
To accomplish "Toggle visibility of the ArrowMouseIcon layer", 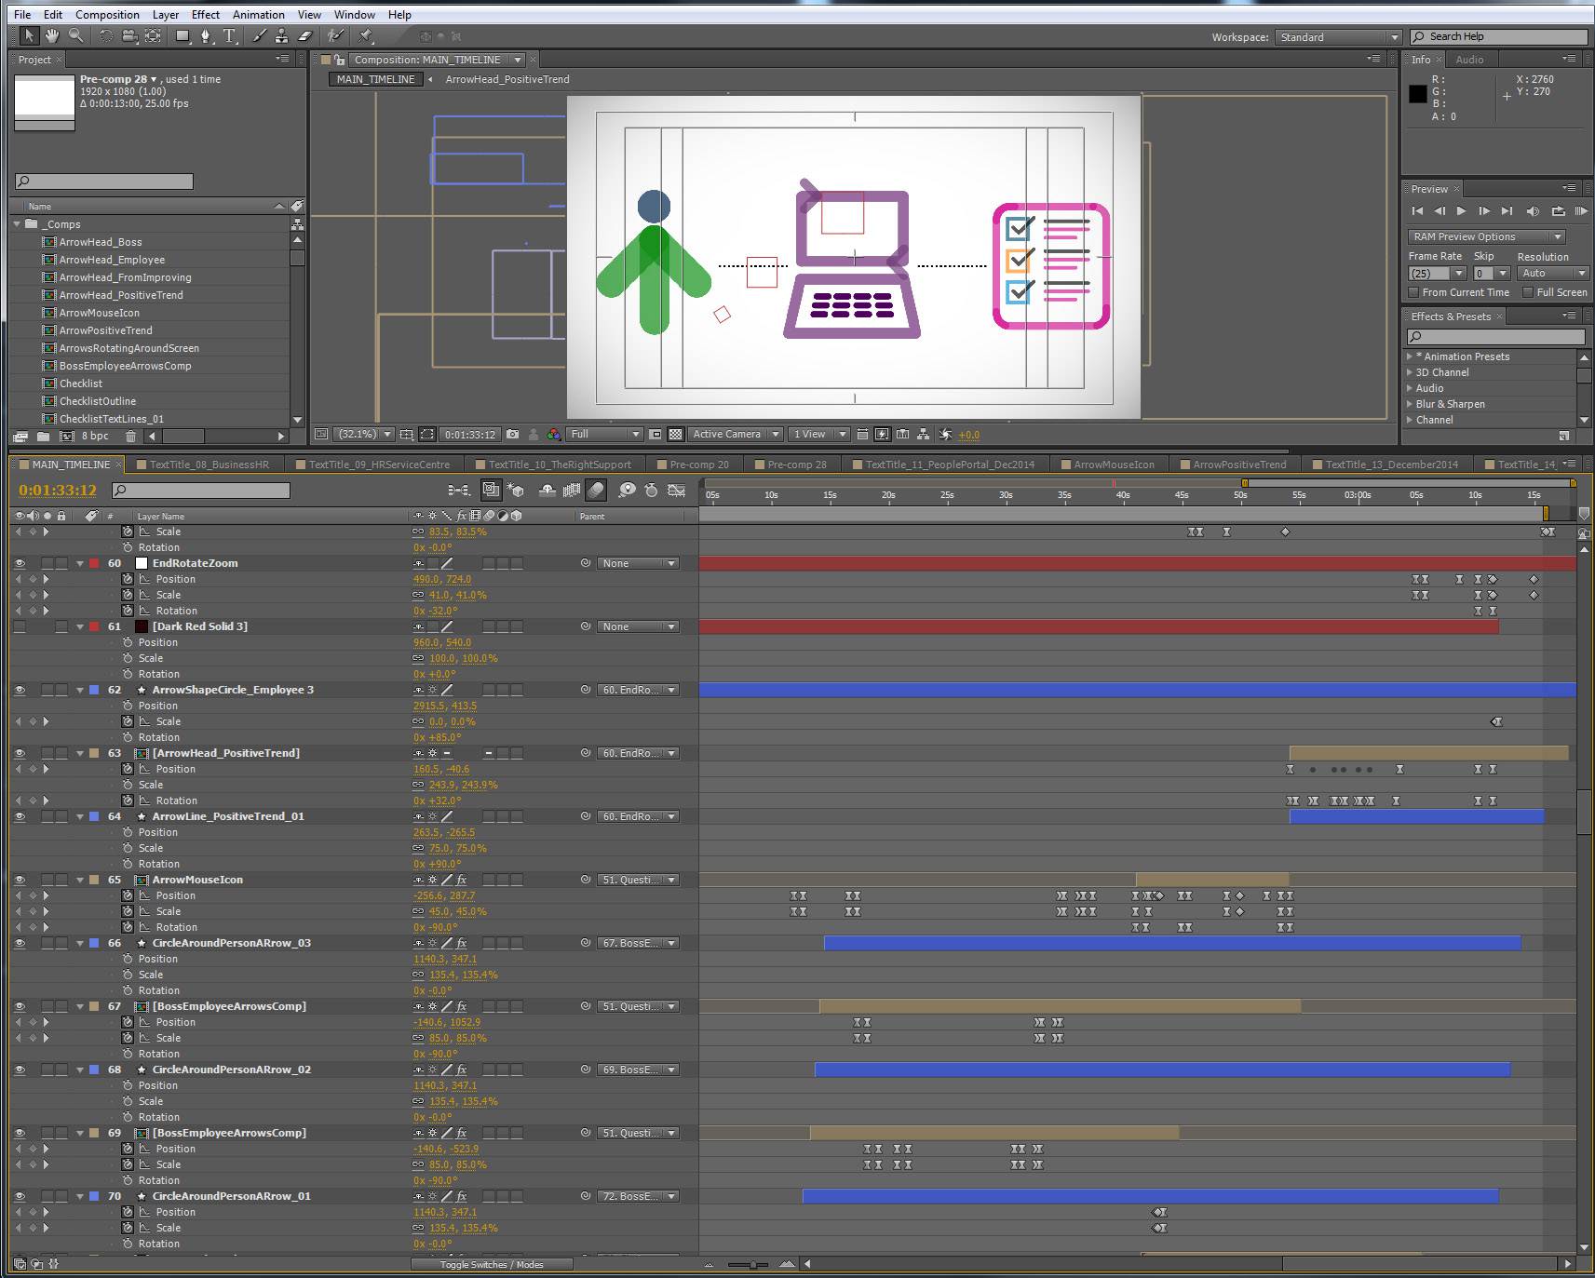I will [20, 879].
